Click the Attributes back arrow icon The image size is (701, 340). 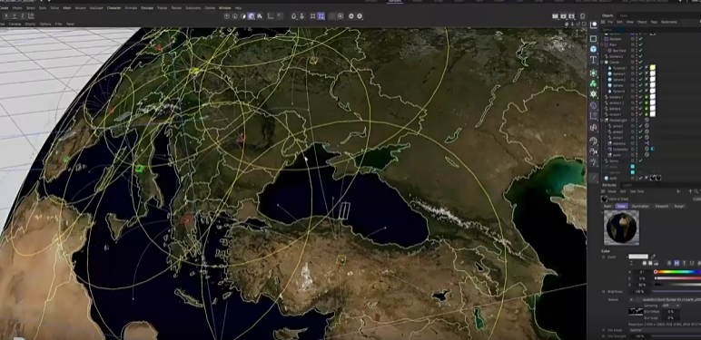[x=678, y=191]
